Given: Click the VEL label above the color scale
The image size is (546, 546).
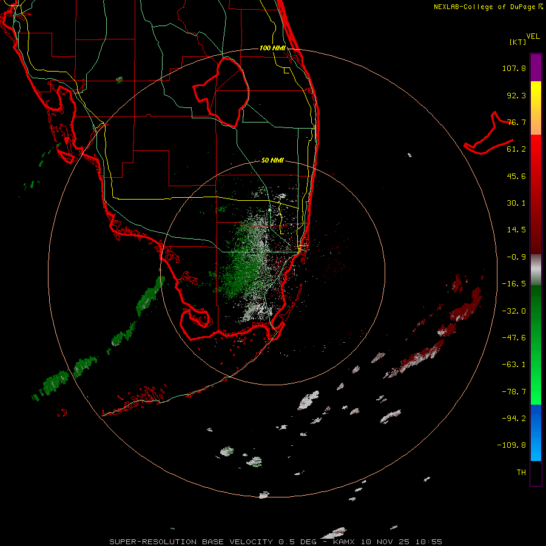Looking at the screenshot, I should pyautogui.click(x=533, y=36).
